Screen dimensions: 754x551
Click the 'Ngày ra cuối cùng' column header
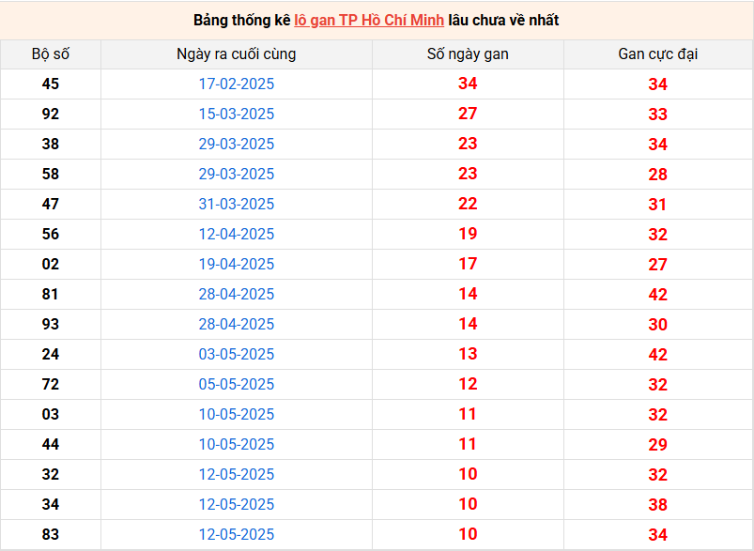pyautogui.click(x=237, y=54)
